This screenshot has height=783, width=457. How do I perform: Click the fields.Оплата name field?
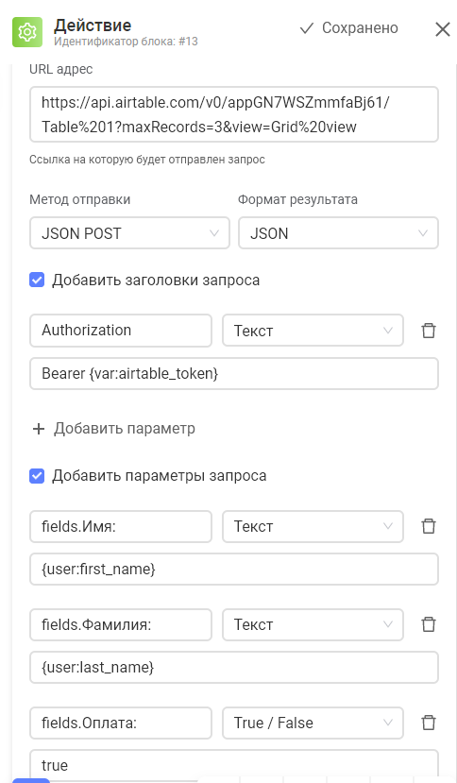click(120, 723)
